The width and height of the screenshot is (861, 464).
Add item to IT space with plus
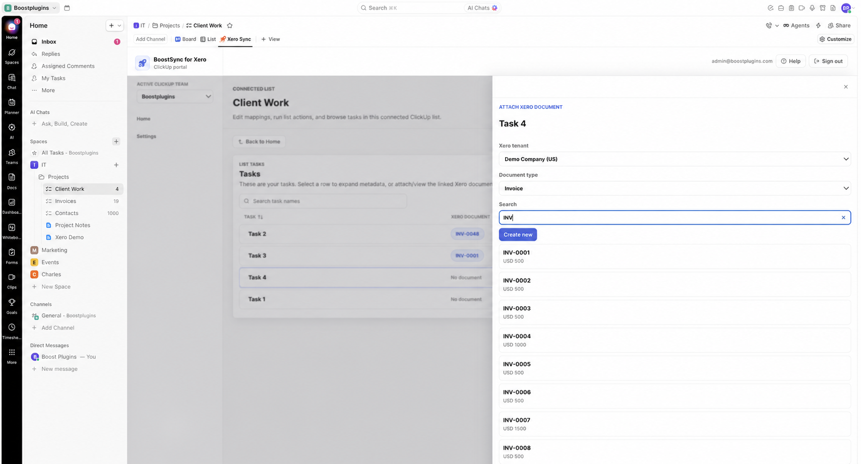(116, 165)
